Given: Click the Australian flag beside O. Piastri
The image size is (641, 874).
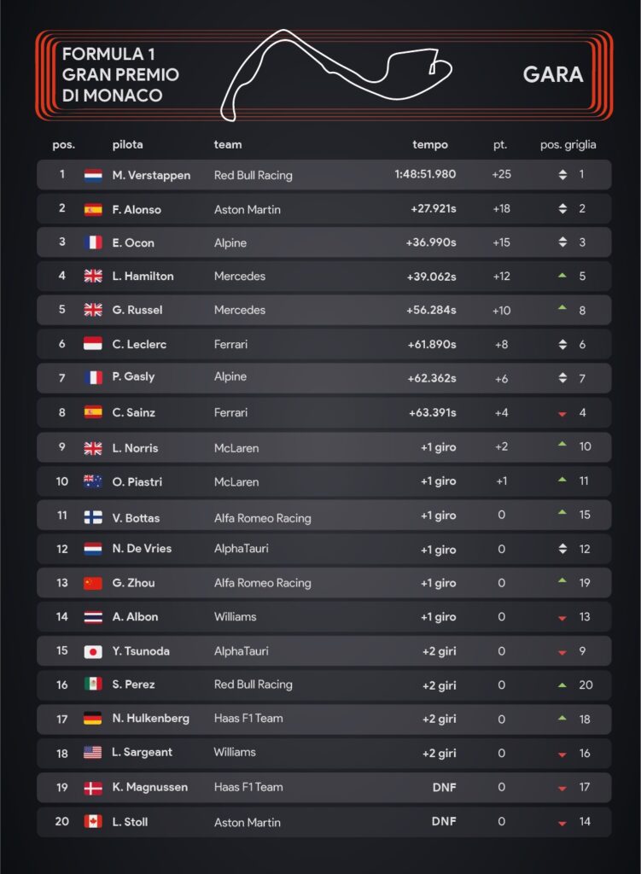Looking at the screenshot, I should pyautogui.click(x=92, y=481).
